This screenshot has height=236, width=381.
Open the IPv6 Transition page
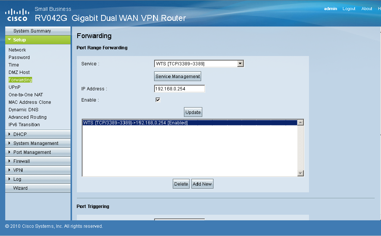point(24,125)
